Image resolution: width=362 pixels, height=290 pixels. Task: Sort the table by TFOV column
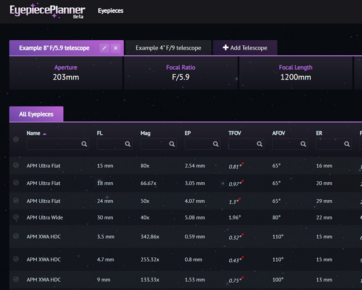(235, 133)
